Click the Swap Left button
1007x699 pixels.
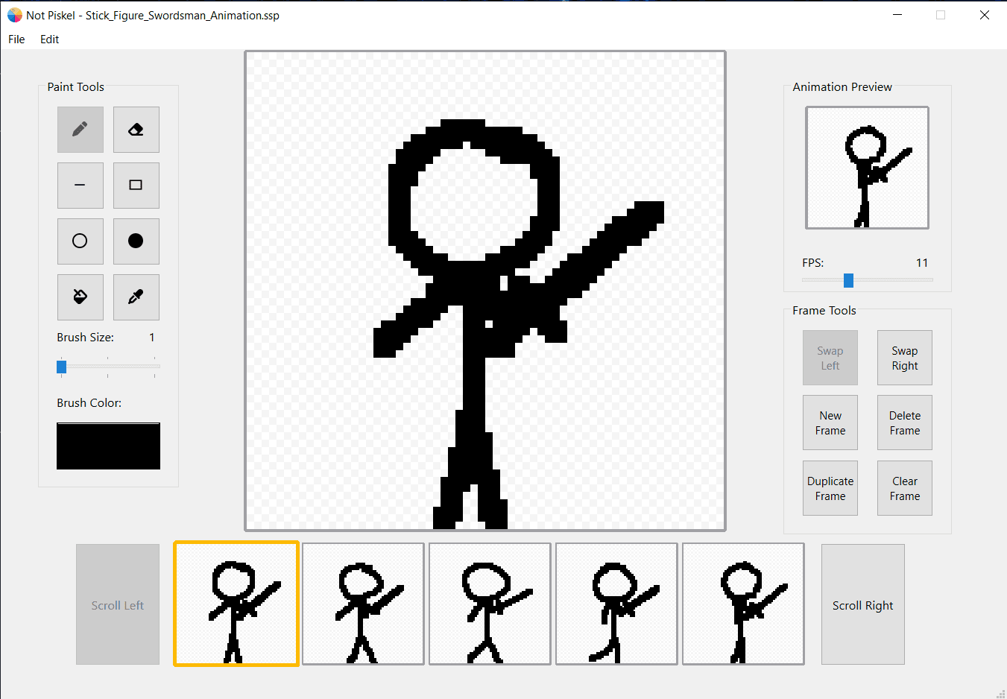(830, 358)
